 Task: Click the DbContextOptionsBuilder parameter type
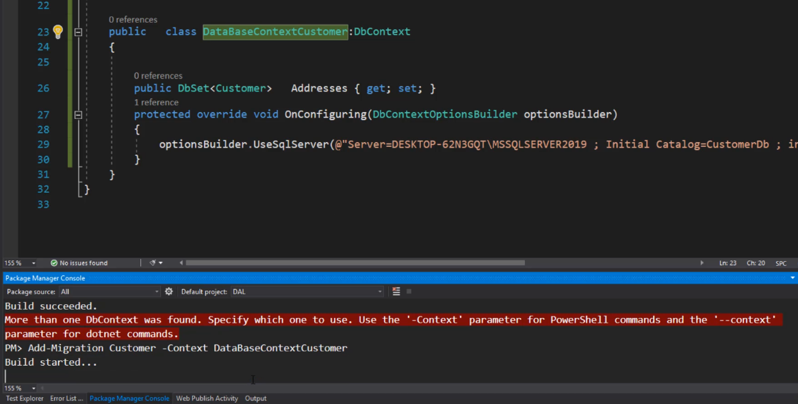click(445, 114)
